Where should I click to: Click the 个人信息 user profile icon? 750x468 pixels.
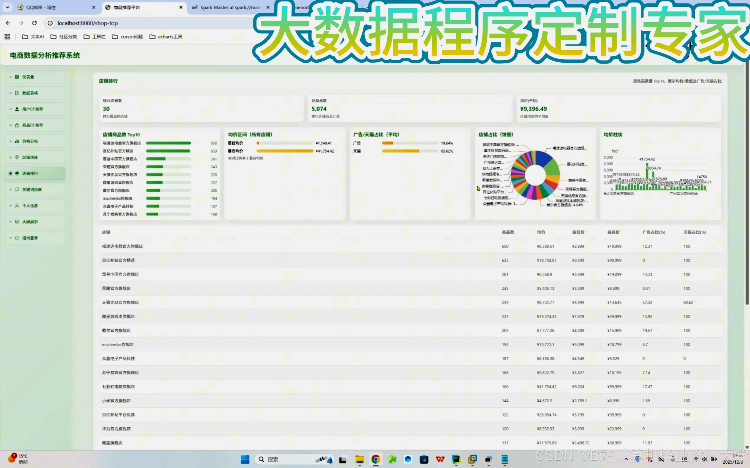click(17, 205)
